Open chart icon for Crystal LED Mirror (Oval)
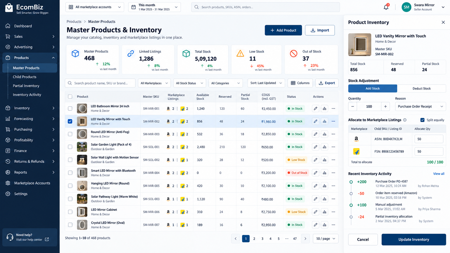Viewport: 450px width, 253px height. coord(325,225)
